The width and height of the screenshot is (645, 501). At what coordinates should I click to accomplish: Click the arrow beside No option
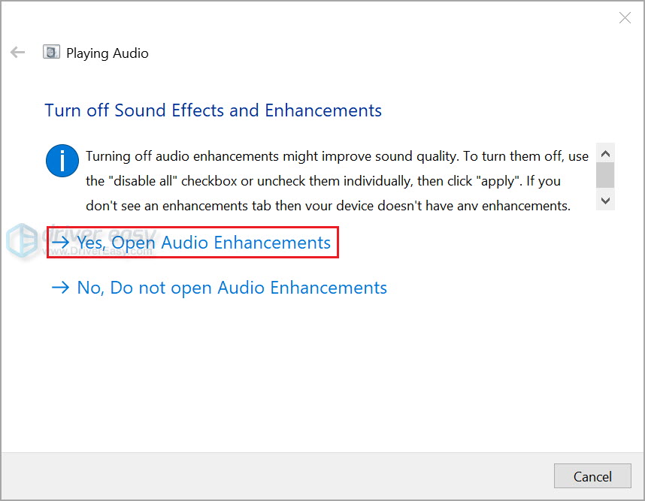click(x=61, y=288)
